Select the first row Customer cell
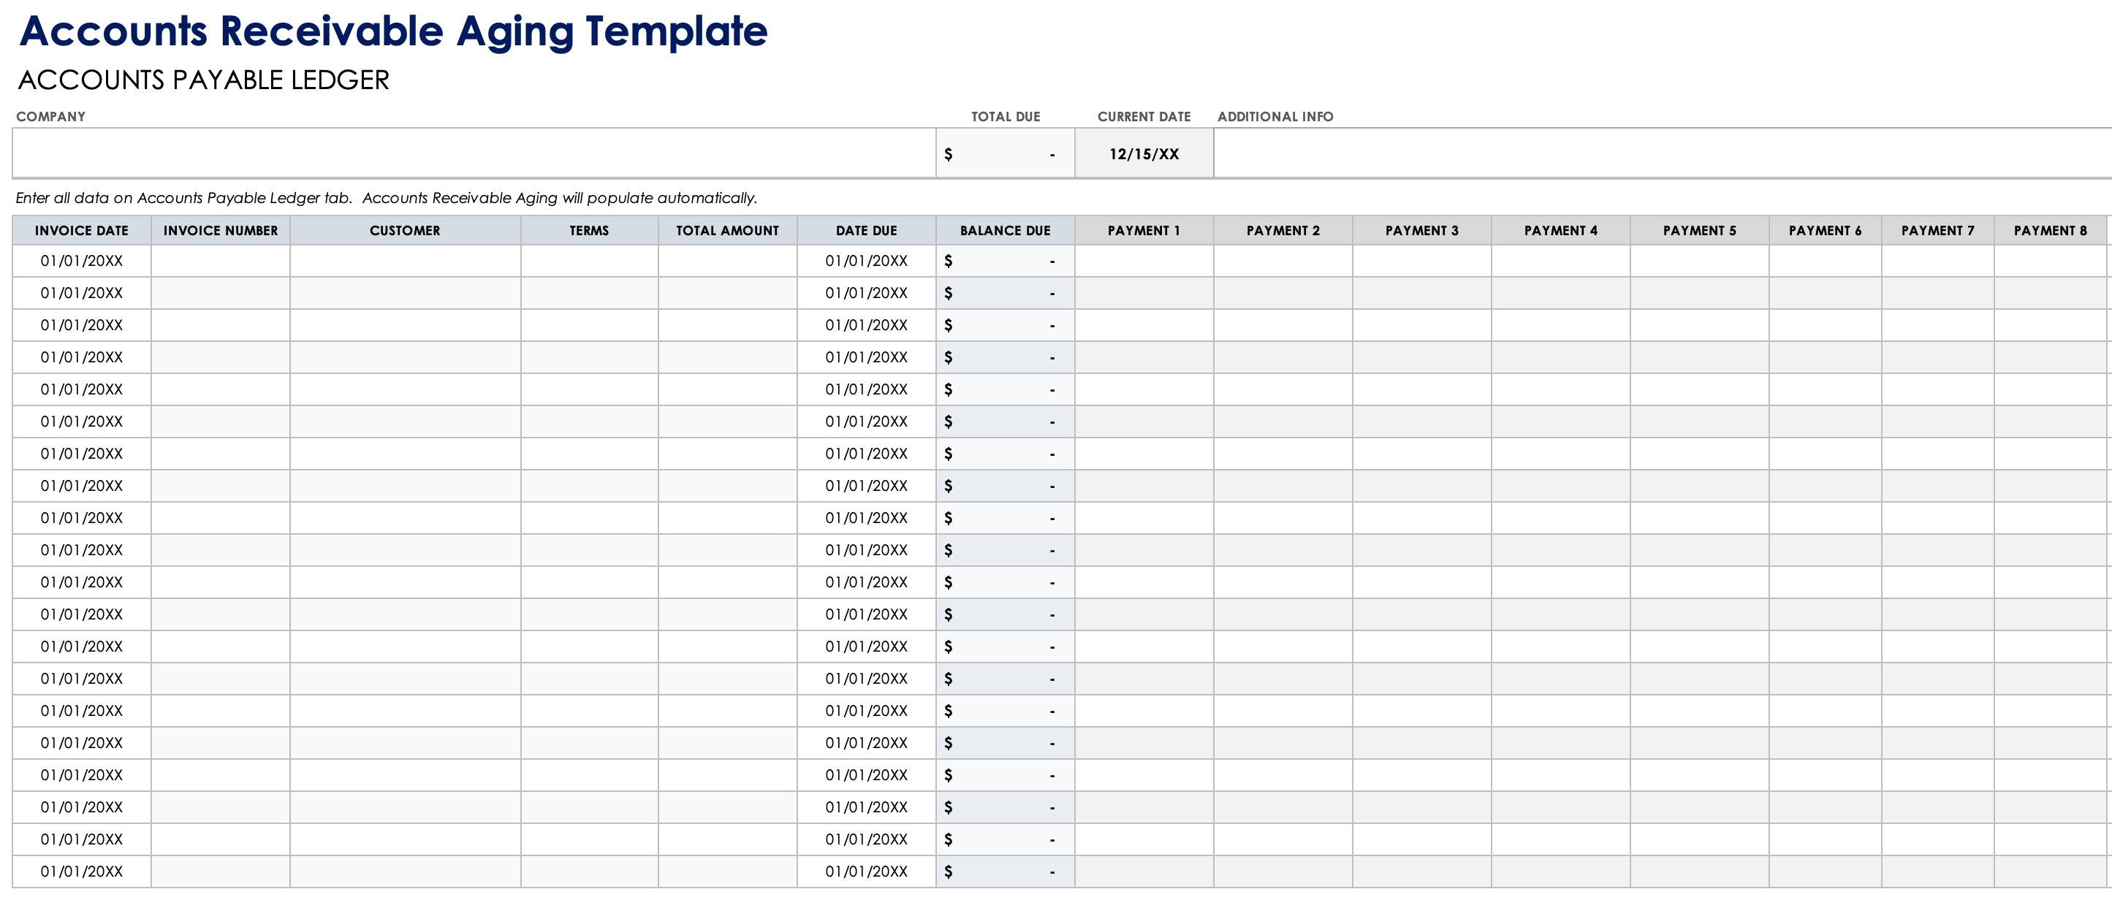2112x900 pixels. [x=405, y=261]
